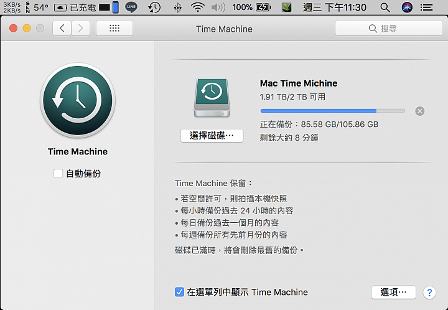Click the large Time Machine clock icon
Screen dimensions: 448x310
78,100
